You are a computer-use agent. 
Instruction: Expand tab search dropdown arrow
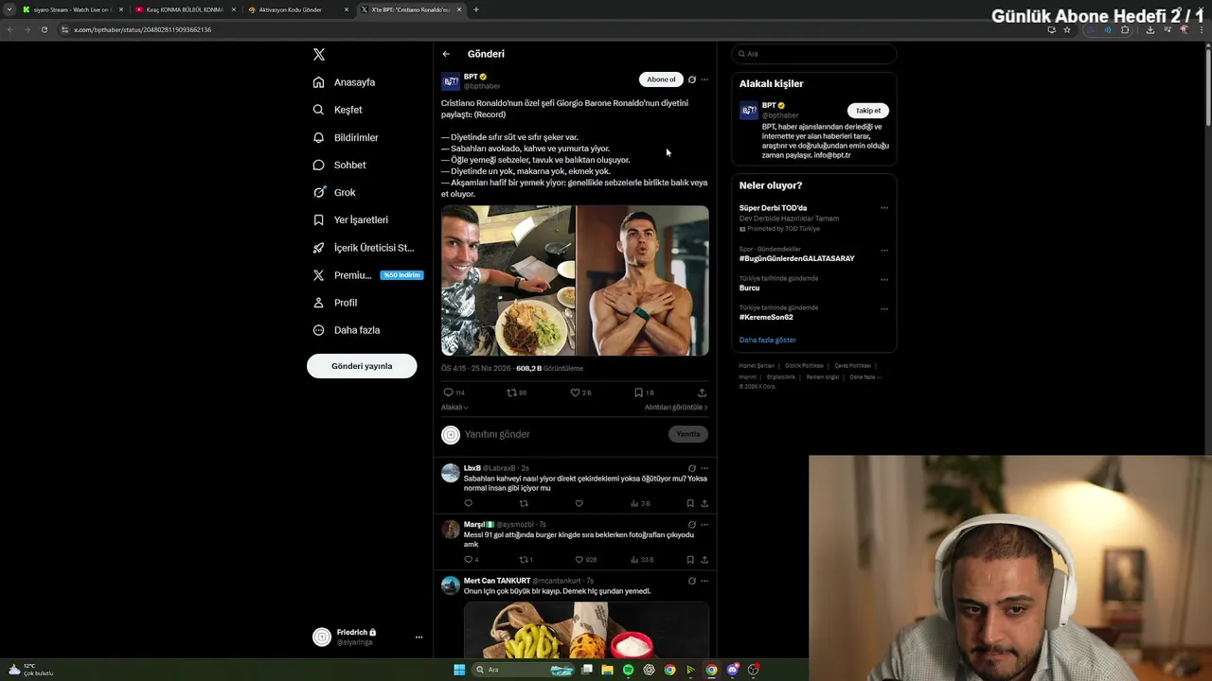[x=9, y=9]
